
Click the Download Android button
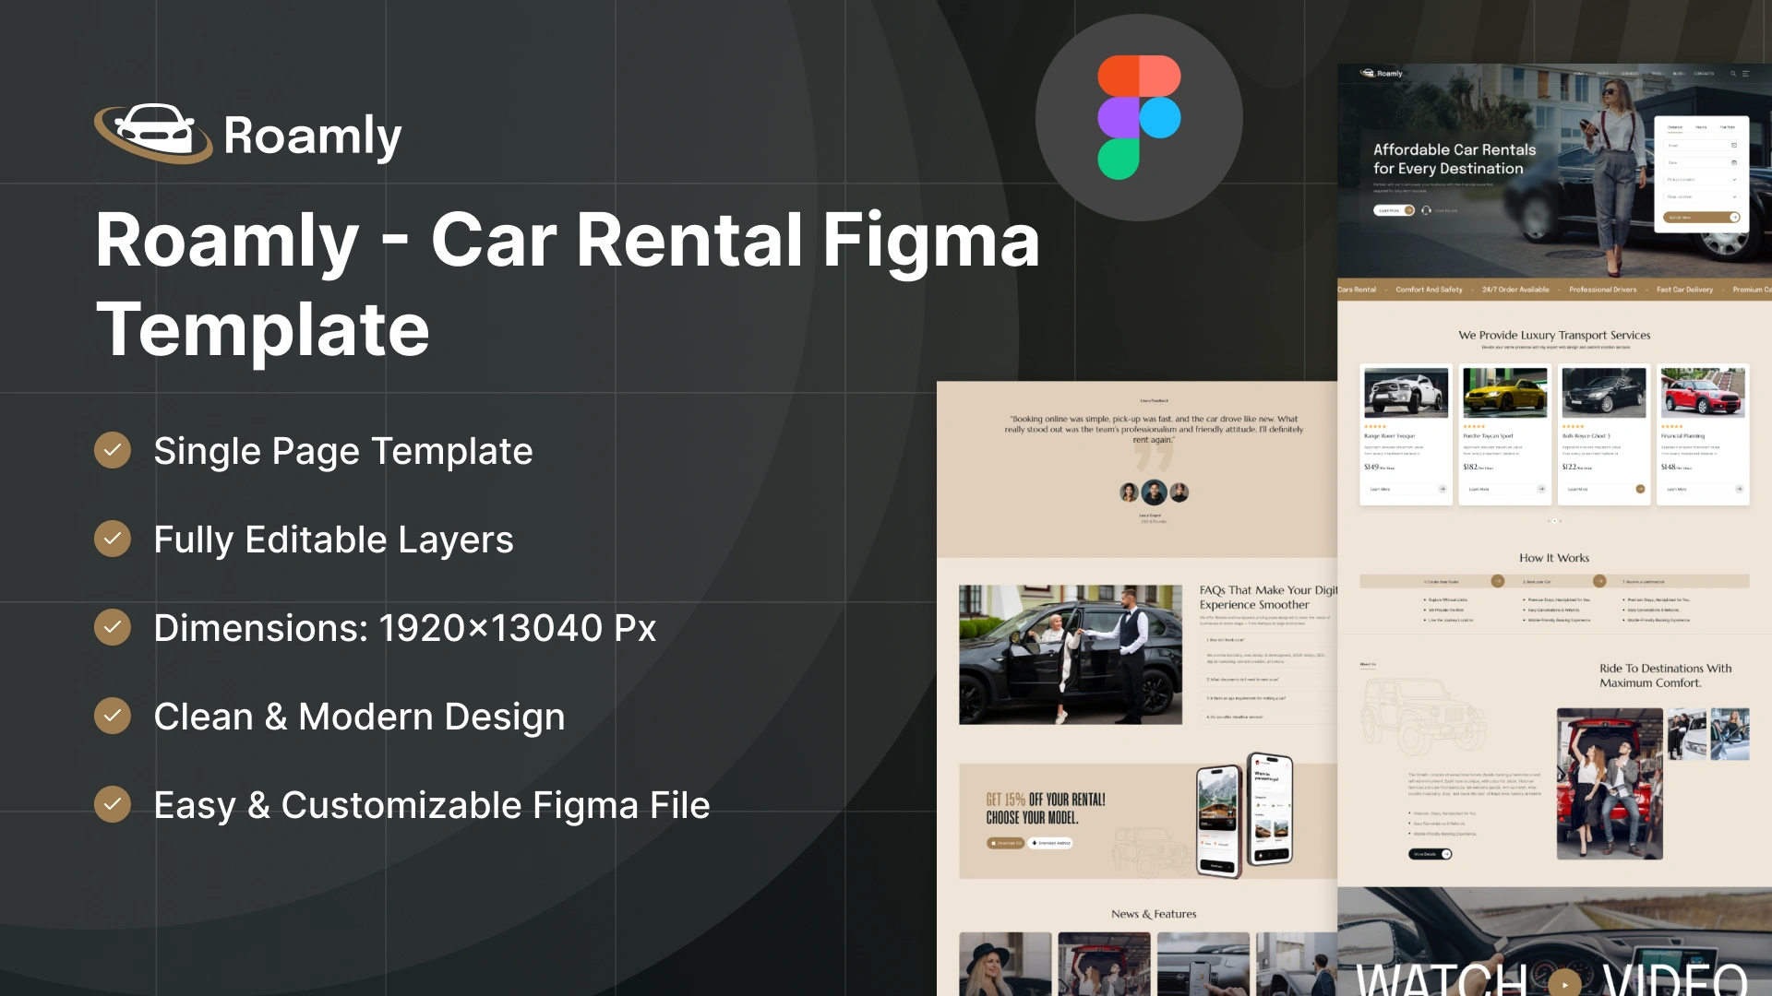1050,843
